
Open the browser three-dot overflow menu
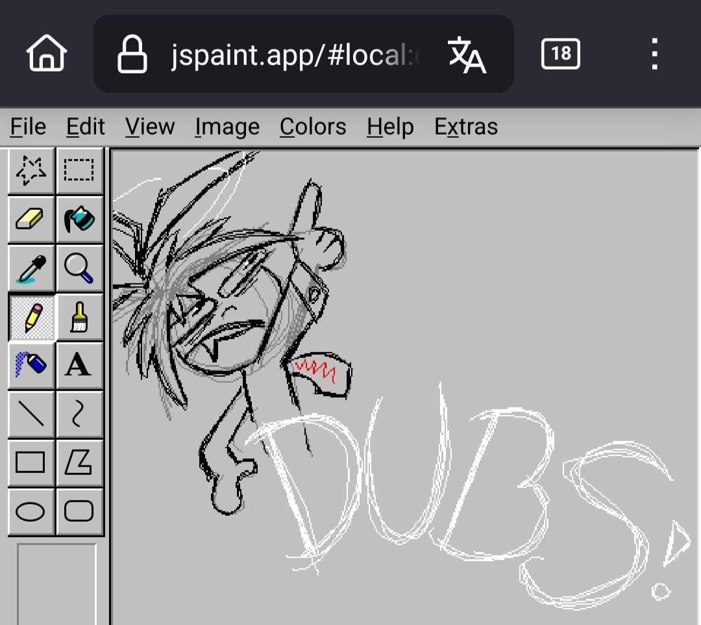(x=654, y=54)
